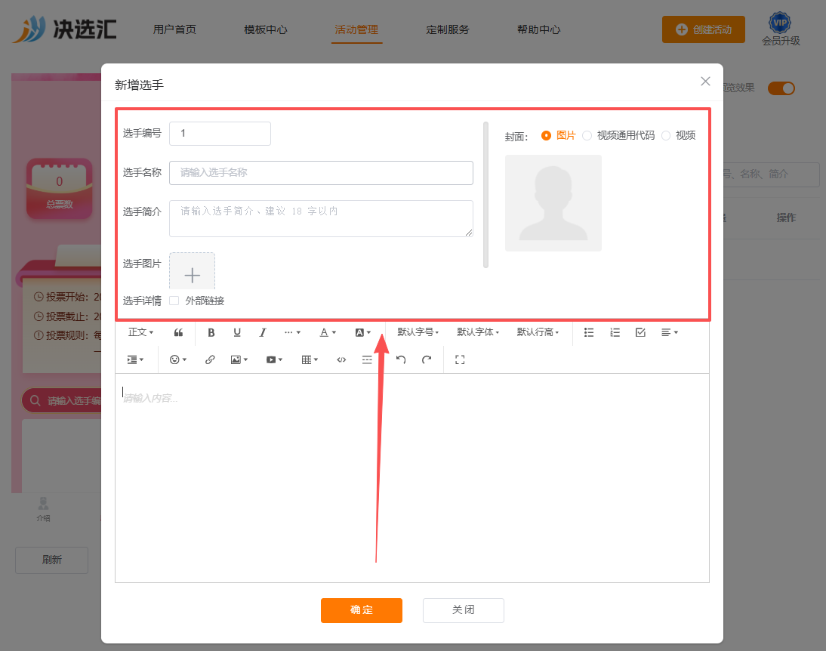Insert a bulleted list
The width and height of the screenshot is (826, 651).
(x=589, y=332)
